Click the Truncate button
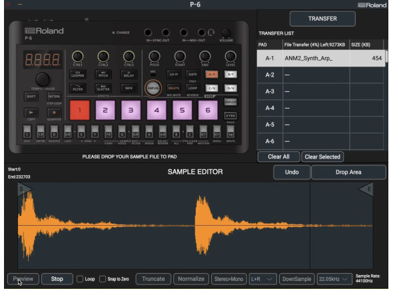 coord(153,279)
